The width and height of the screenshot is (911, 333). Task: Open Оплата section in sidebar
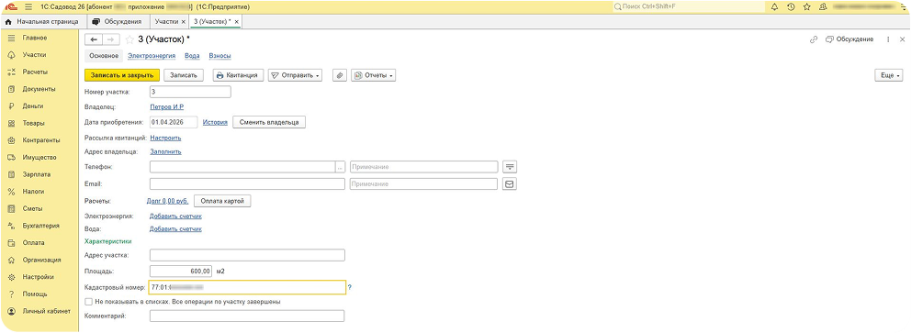pyautogui.click(x=34, y=242)
